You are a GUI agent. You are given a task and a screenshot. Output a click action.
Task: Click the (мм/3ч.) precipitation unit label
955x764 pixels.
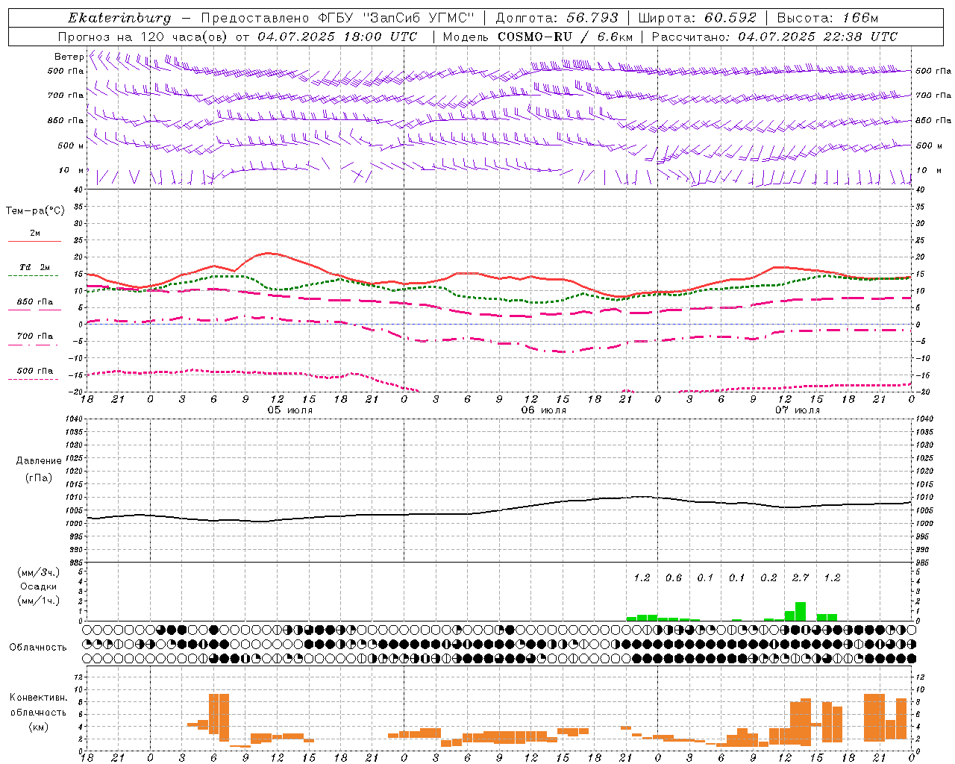[x=39, y=572]
